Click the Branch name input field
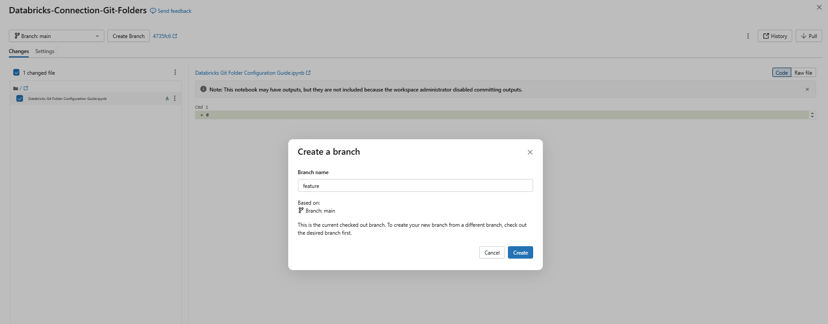This screenshot has height=324, width=828. coord(415,186)
